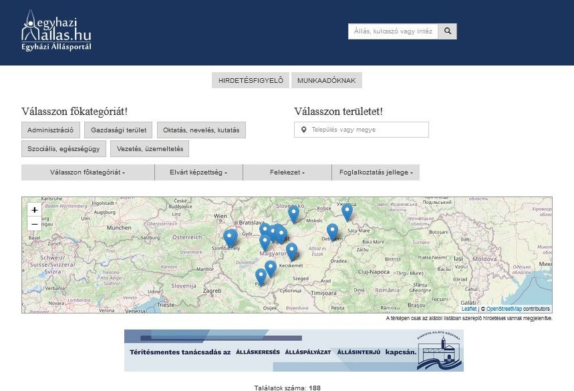Zoom in on the map

click(35, 210)
